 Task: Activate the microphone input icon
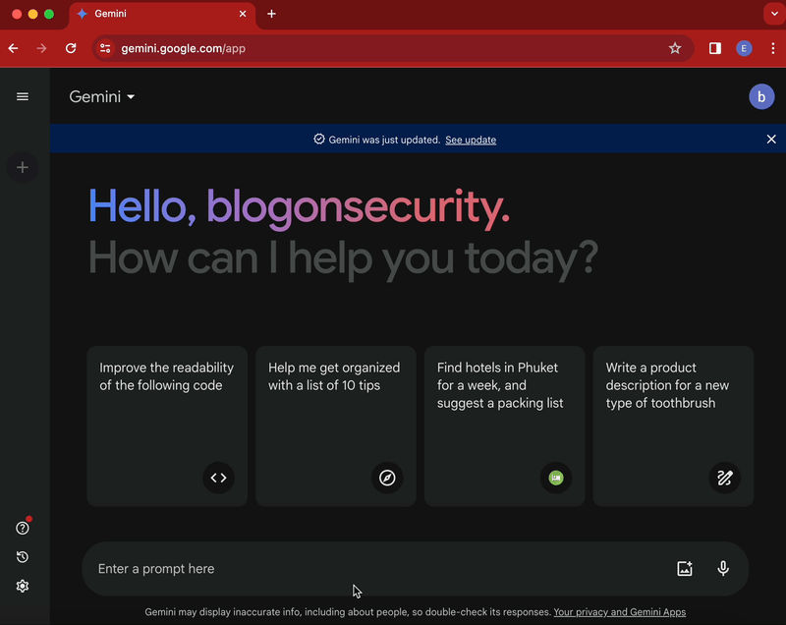(723, 568)
